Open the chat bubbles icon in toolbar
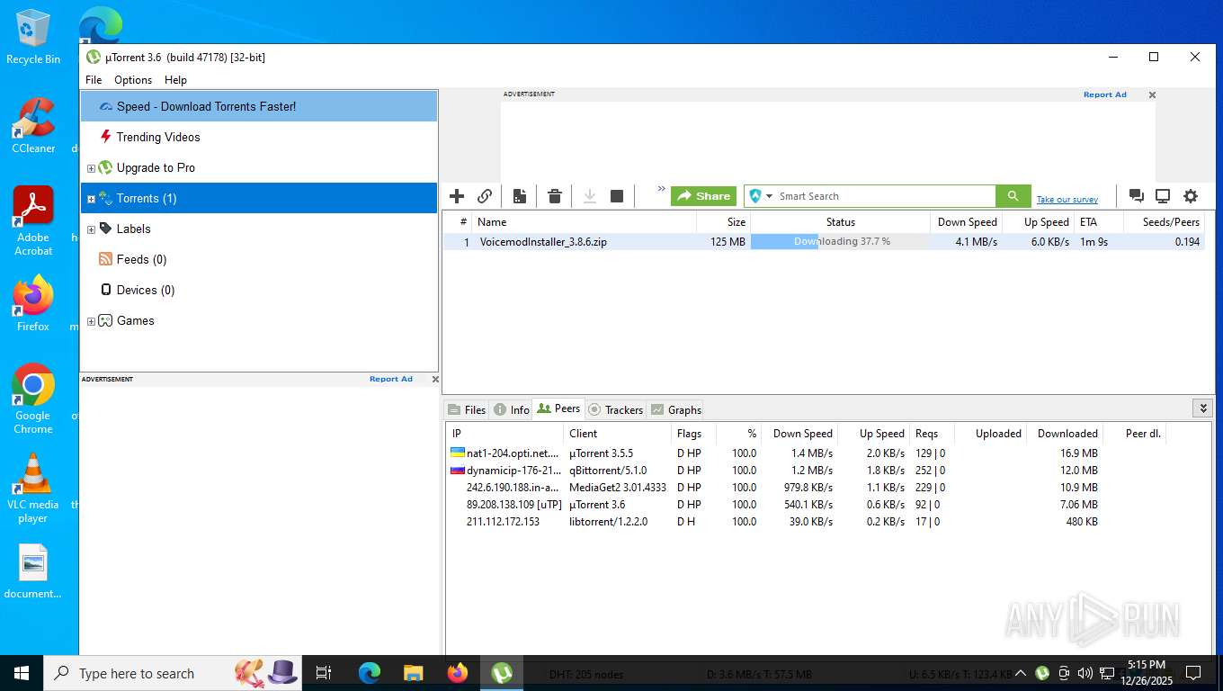 coord(1136,196)
